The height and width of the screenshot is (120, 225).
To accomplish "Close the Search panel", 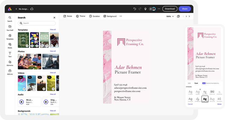I will point(54,18).
